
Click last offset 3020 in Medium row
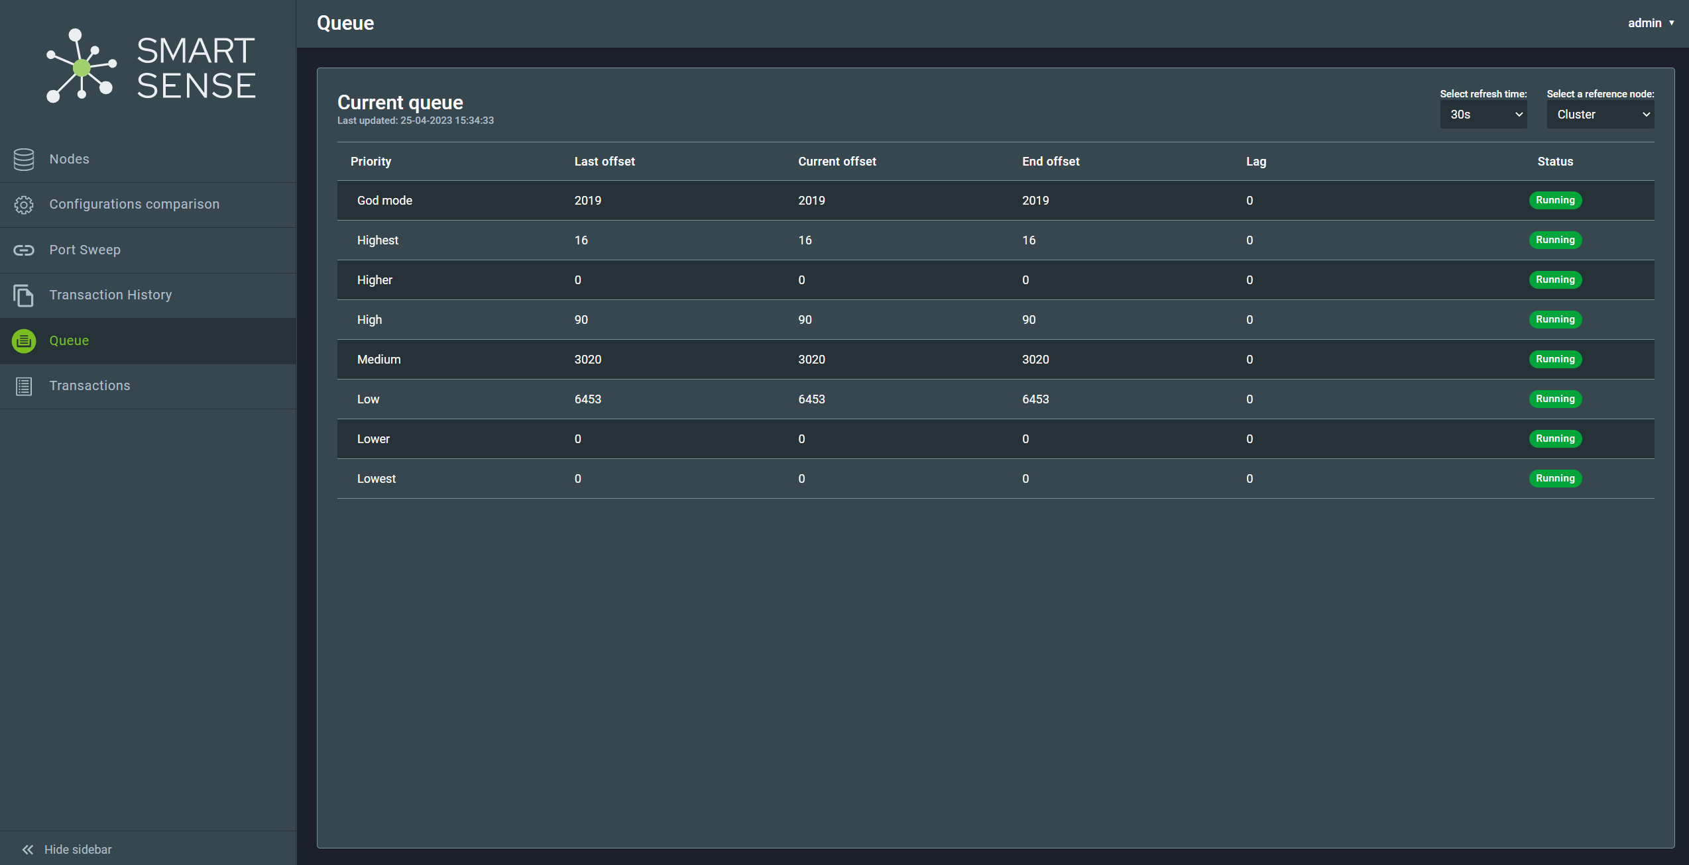click(x=587, y=360)
